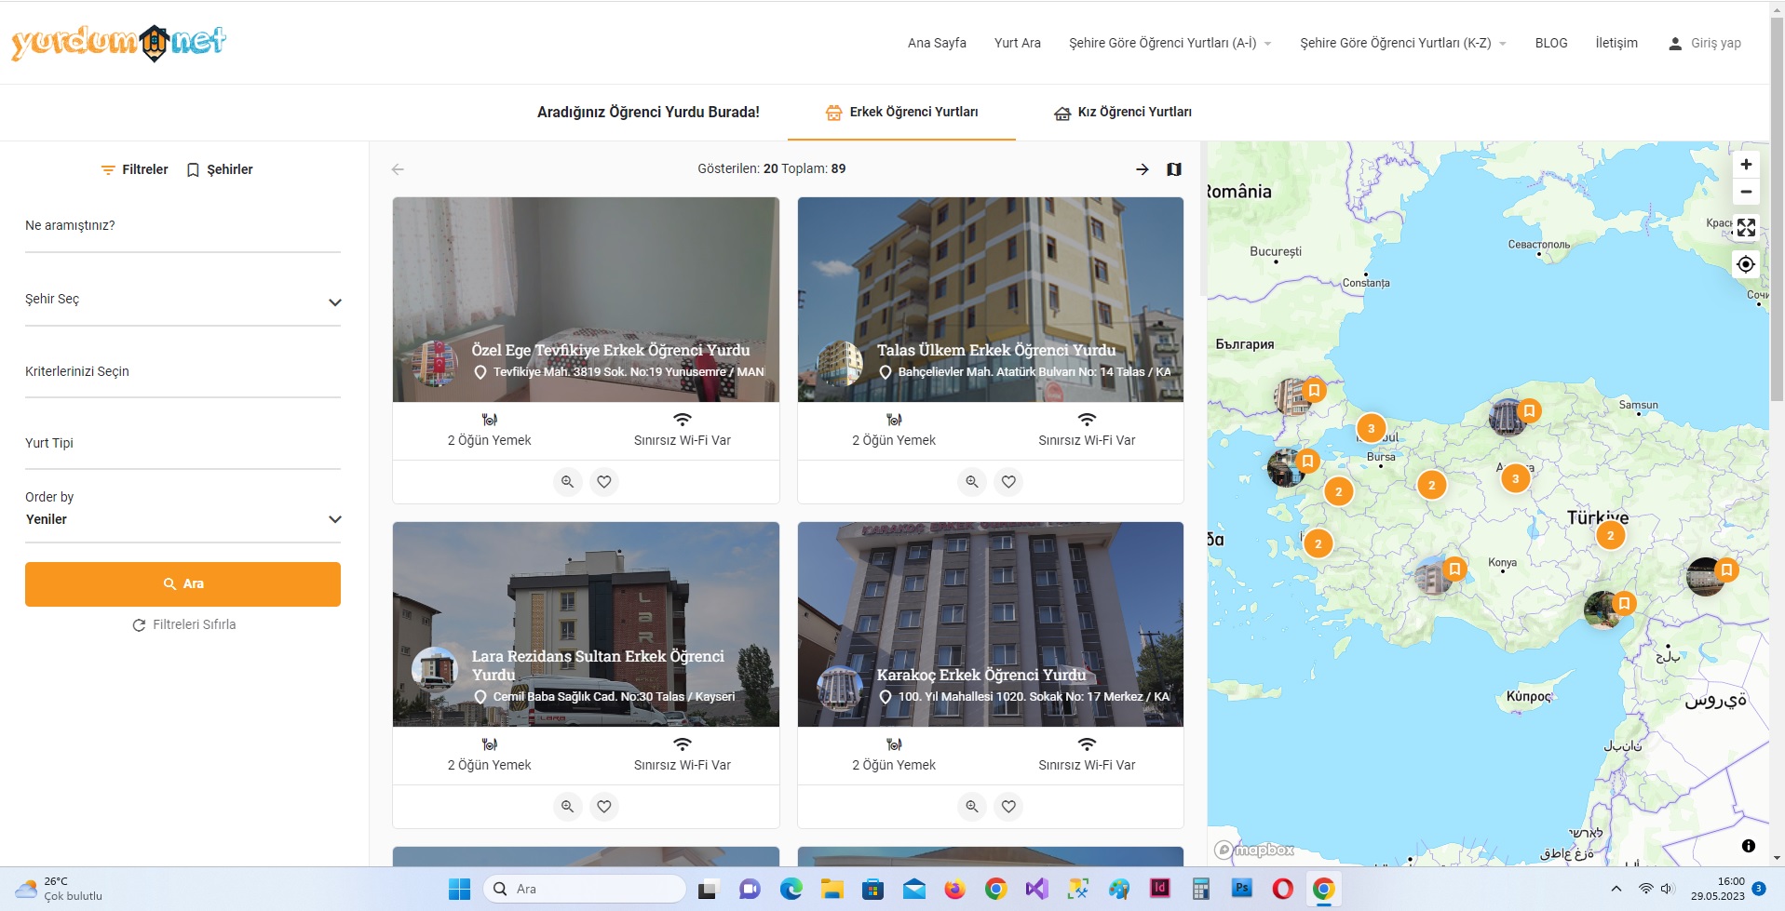Open Microsoft Store from the taskbar

[872, 889]
